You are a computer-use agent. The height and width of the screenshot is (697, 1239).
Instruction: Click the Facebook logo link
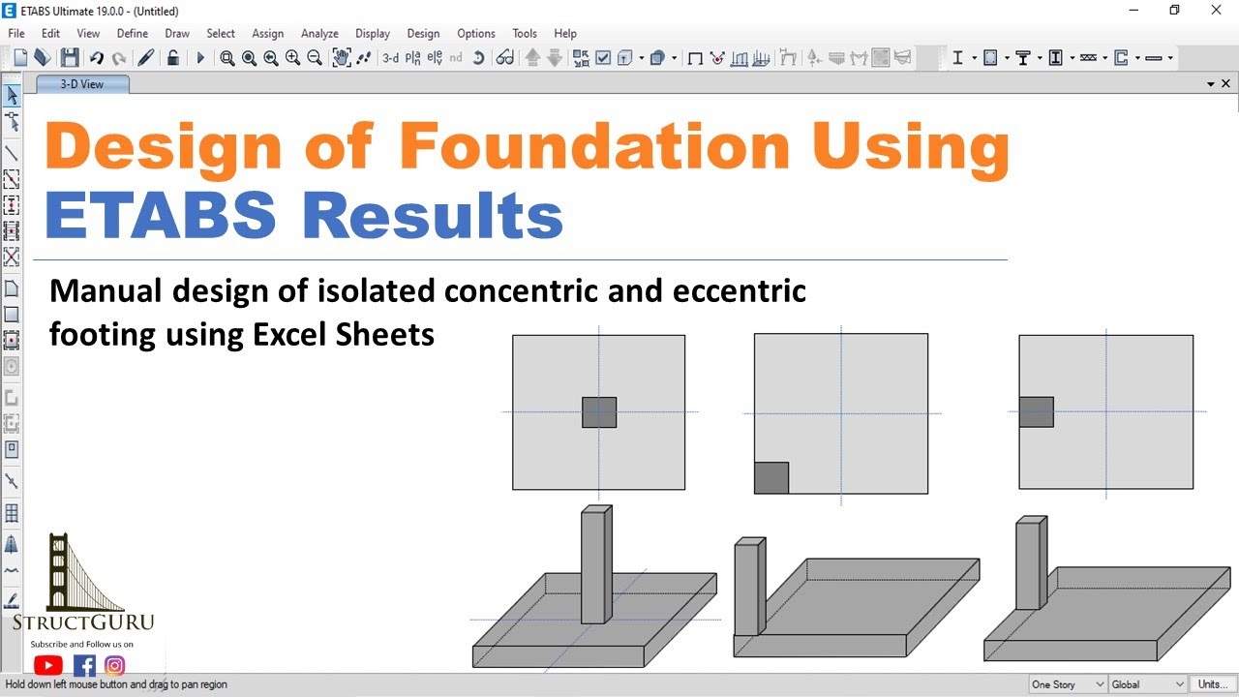pos(85,666)
